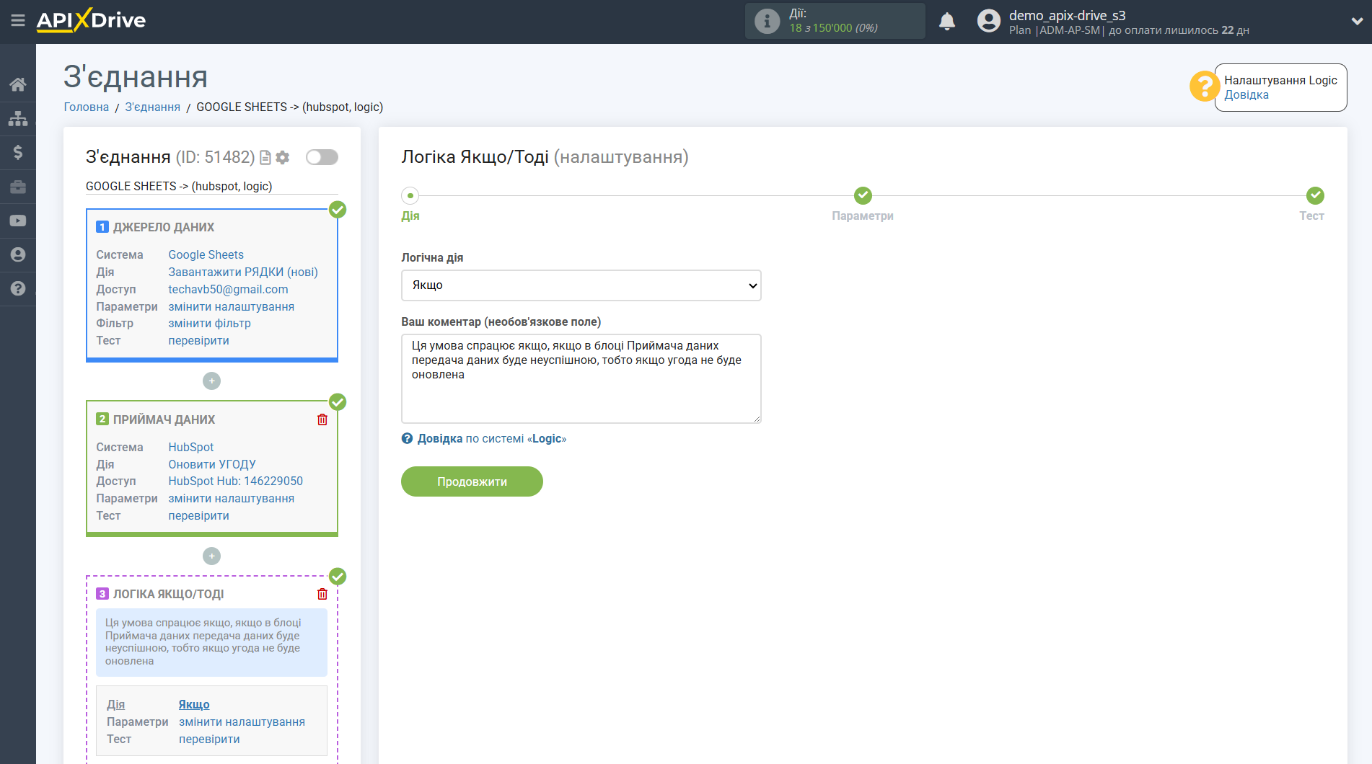1372x764 pixels.
Task: Add block between source and receiver
Action: pos(211,381)
